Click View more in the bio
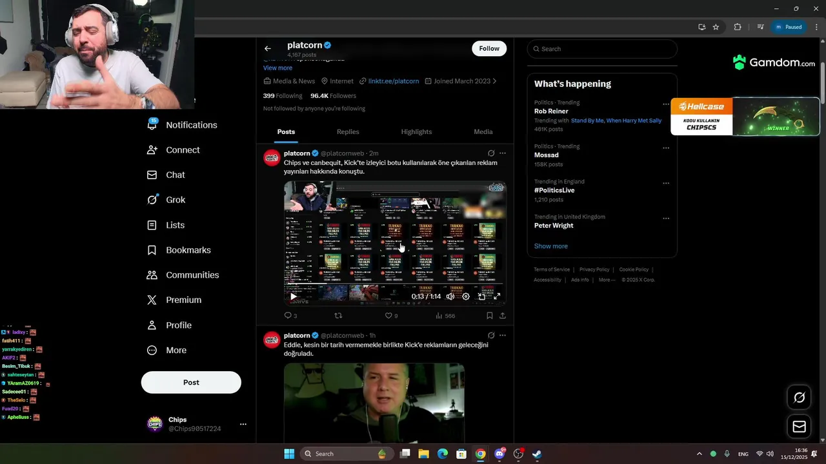The width and height of the screenshot is (826, 464). pos(277,68)
